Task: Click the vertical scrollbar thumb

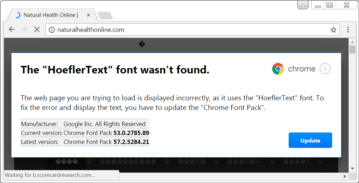Action: [352, 49]
